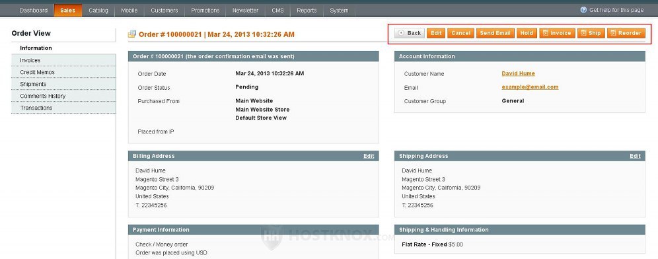The width and height of the screenshot is (658, 259).
Task: Click 'Magento Street 3' in Billing Address
Action: tap(157, 179)
